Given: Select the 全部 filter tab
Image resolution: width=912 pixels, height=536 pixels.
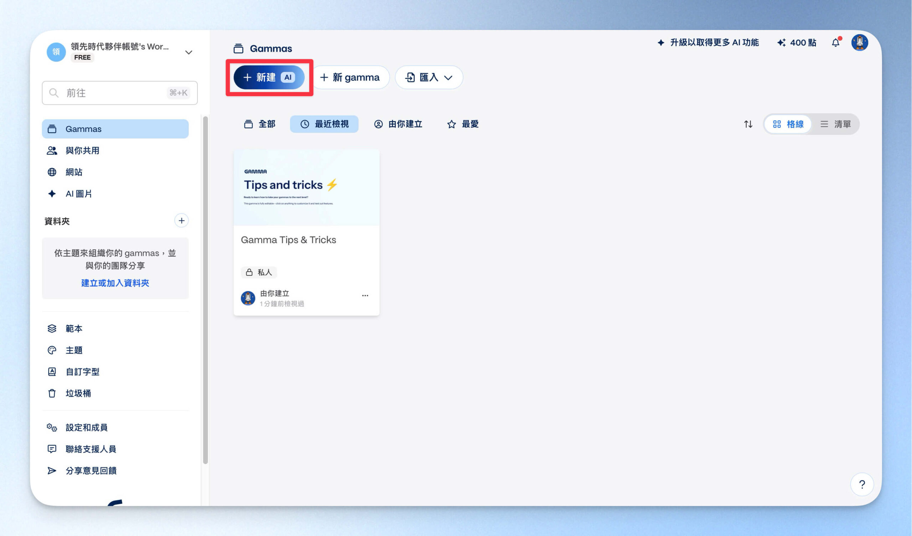Looking at the screenshot, I should pos(260,124).
